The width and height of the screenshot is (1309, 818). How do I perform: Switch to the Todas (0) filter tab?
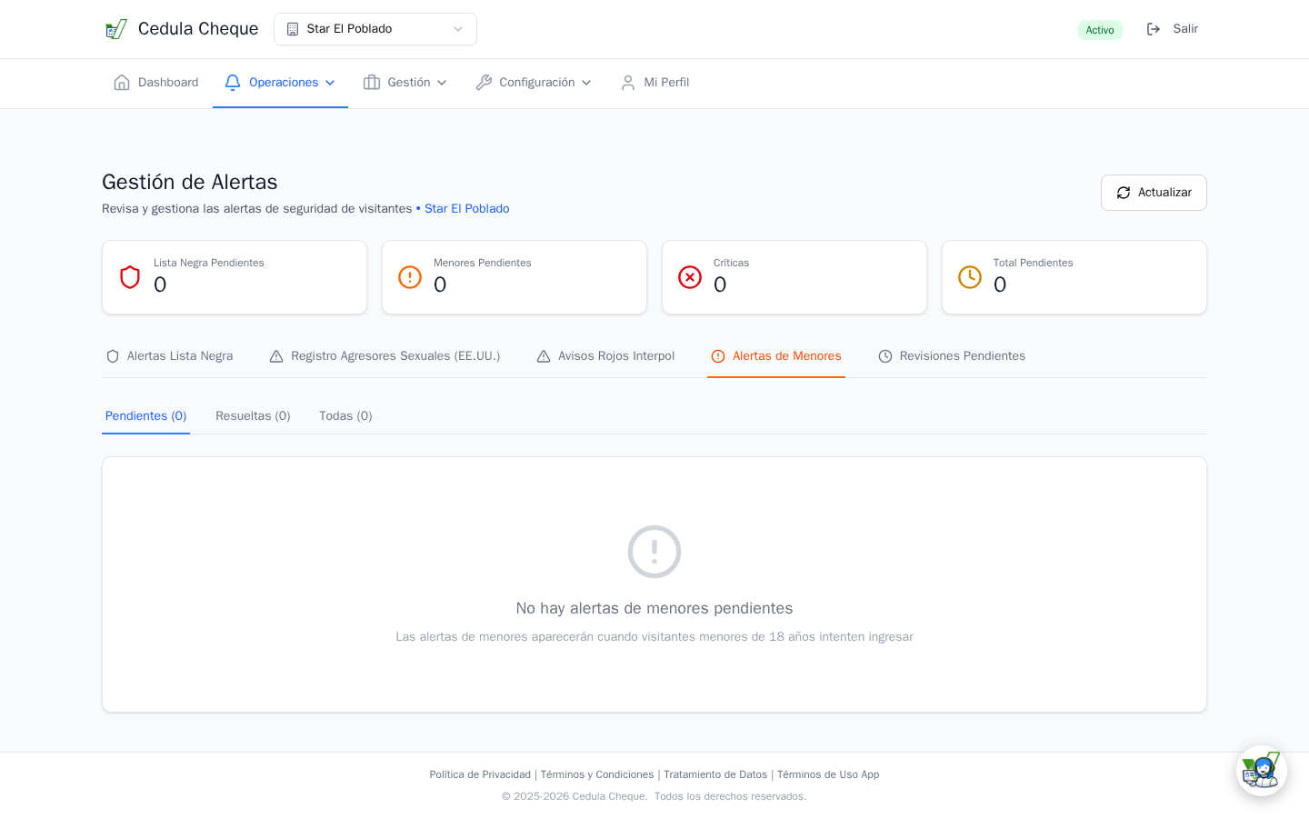pyautogui.click(x=345, y=416)
